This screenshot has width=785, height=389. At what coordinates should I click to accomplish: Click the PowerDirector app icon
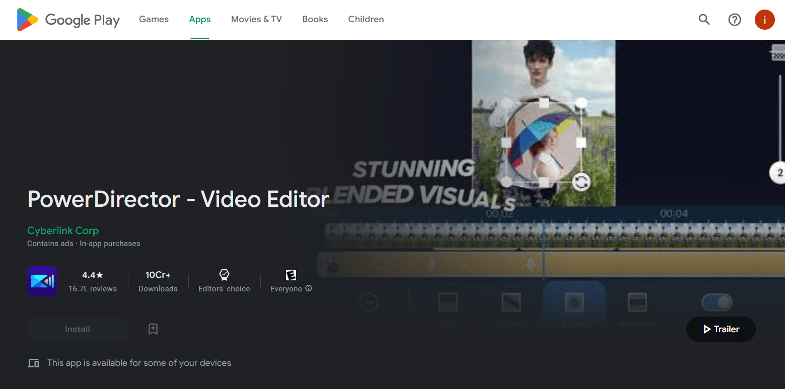[42, 281]
